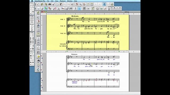Open the Playback menu
Screen dimensions: 170x95
[63, 1]
